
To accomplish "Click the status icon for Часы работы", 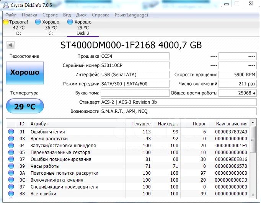I will click(x=11, y=166).
